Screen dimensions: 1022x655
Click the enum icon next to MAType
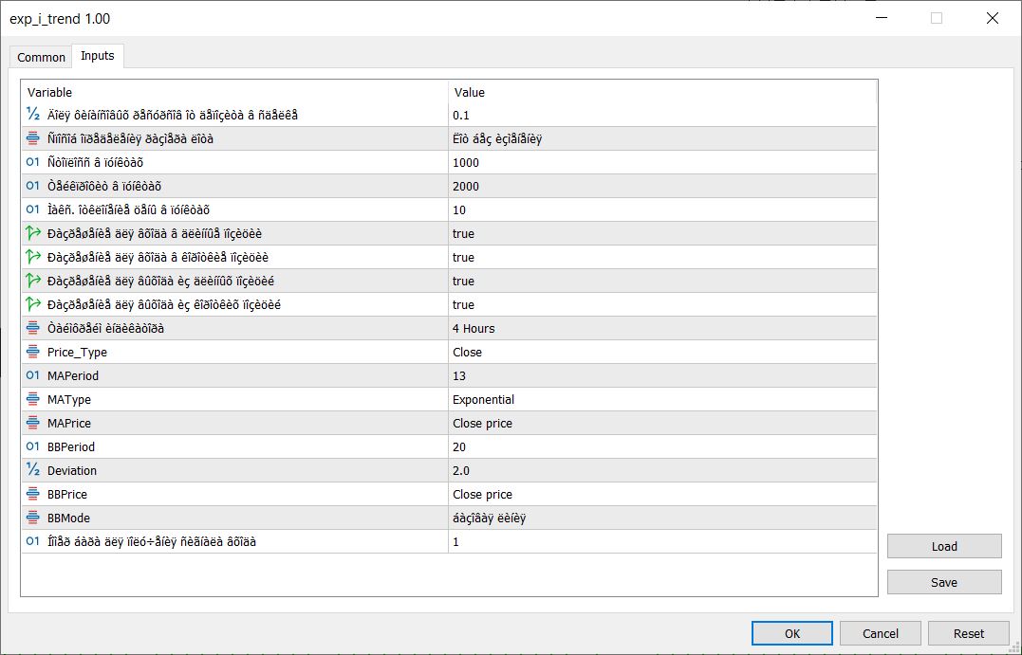[33, 399]
